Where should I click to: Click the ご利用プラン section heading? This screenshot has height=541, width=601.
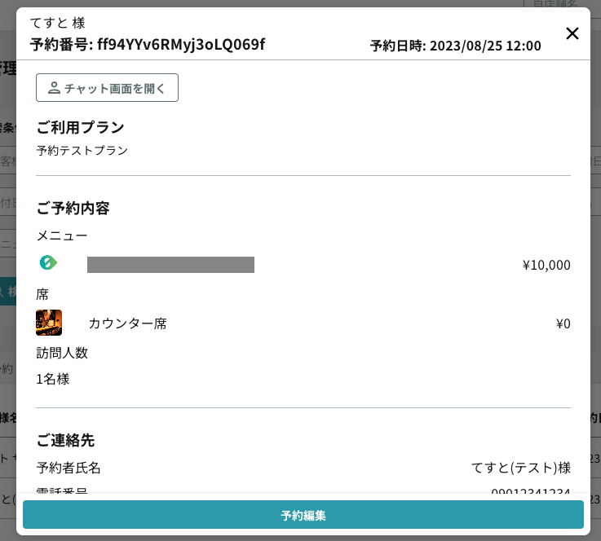pos(80,127)
